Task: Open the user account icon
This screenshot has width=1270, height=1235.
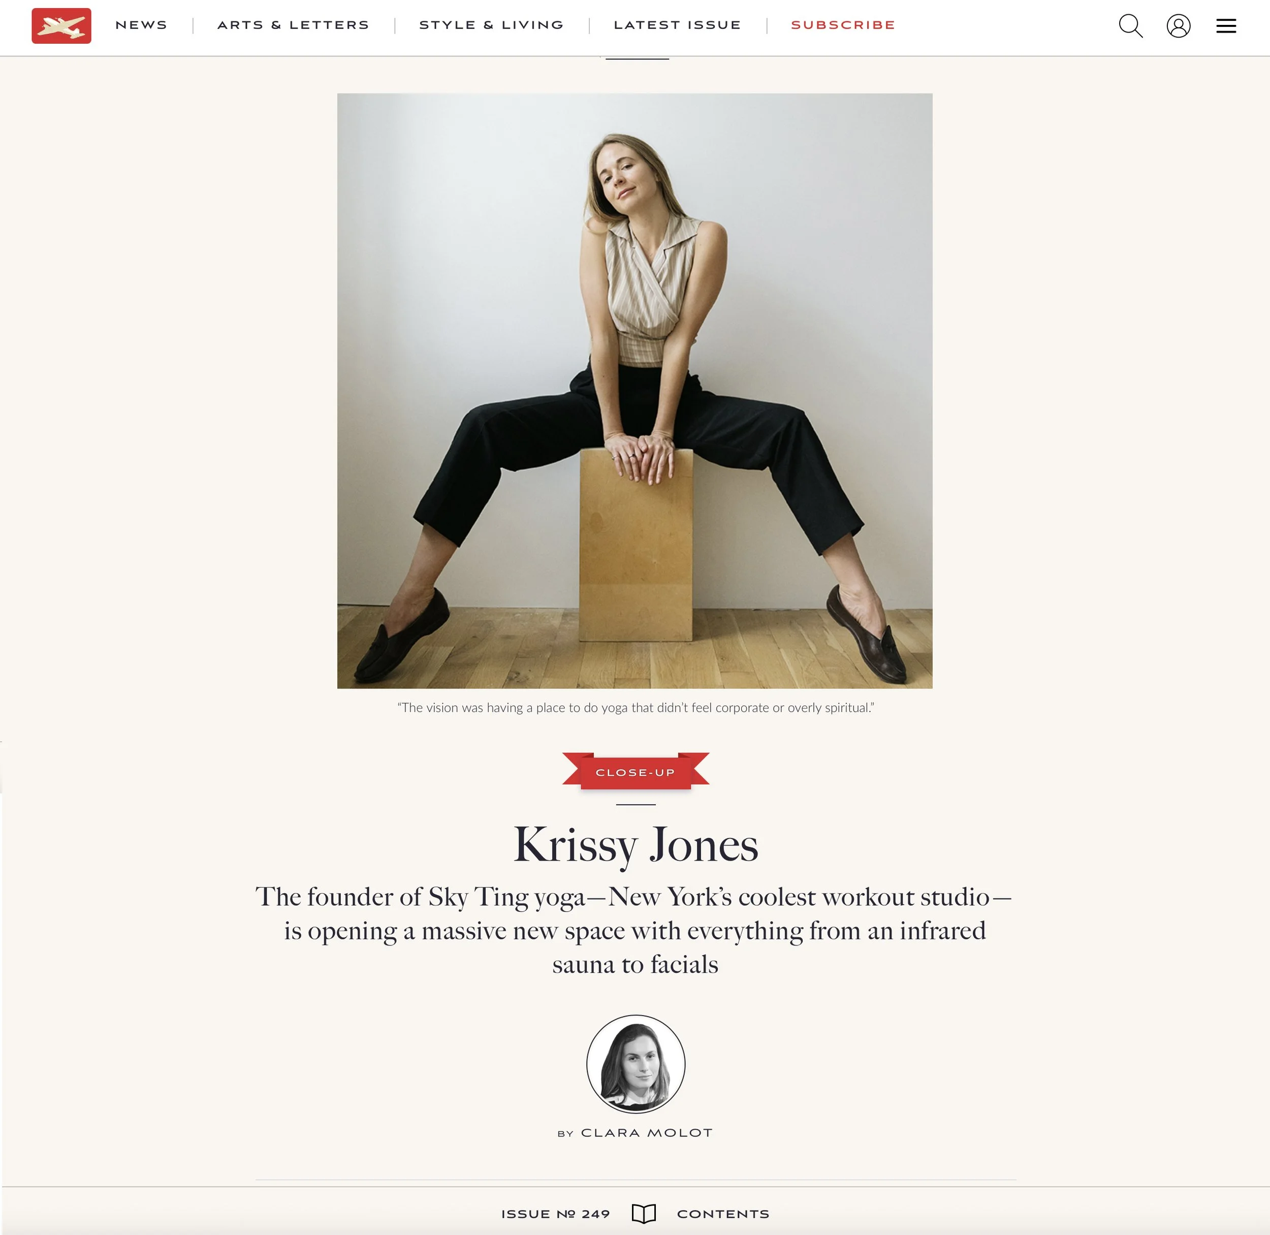Action: [1178, 26]
